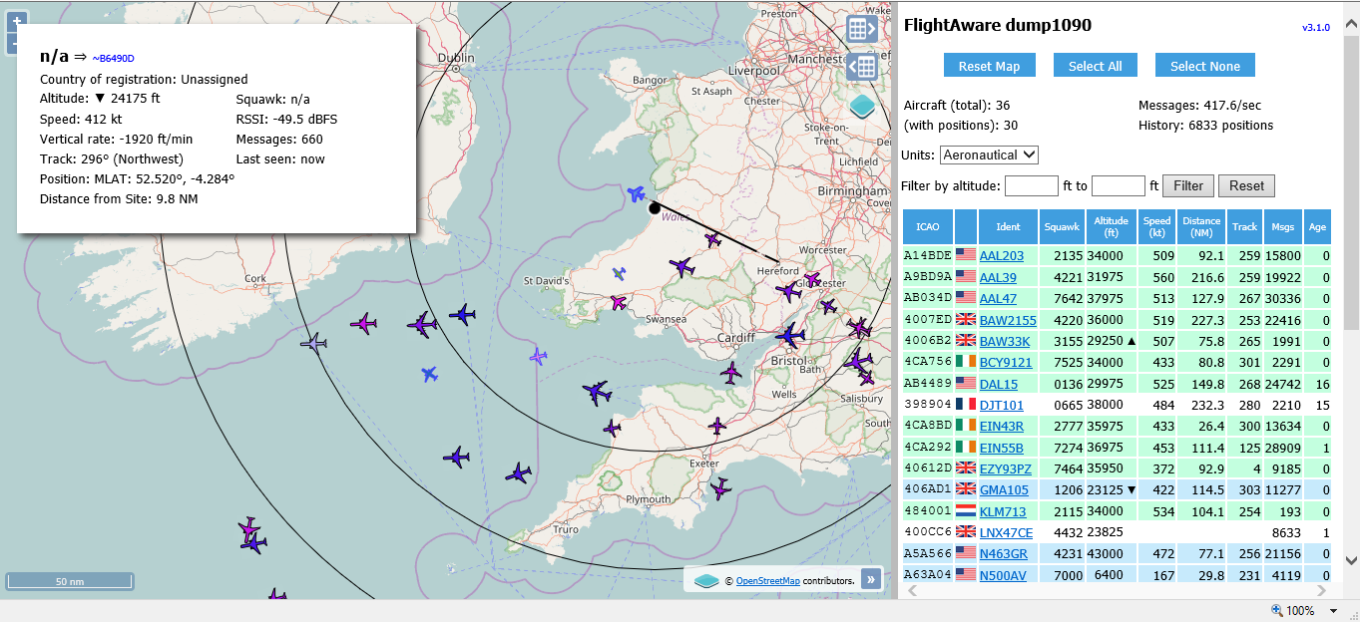The height and width of the screenshot is (622, 1360).
Task: Zoom in on the map
Action: click(17, 21)
